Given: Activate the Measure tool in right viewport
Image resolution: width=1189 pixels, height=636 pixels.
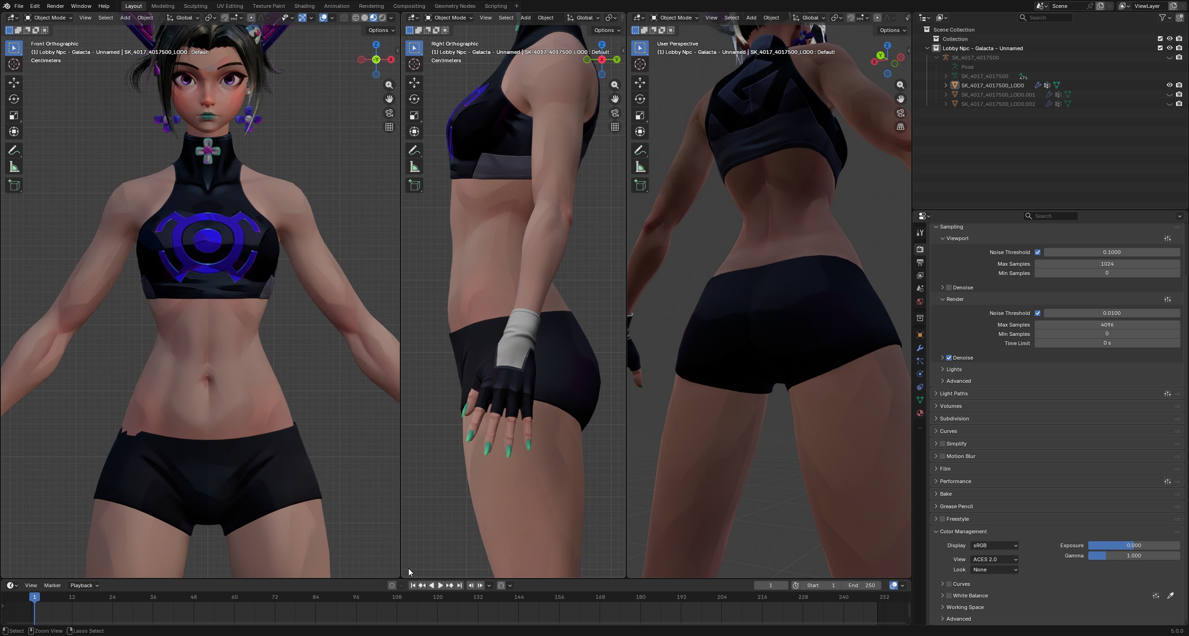Looking at the screenshot, I should pyautogui.click(x=414, y=167).
